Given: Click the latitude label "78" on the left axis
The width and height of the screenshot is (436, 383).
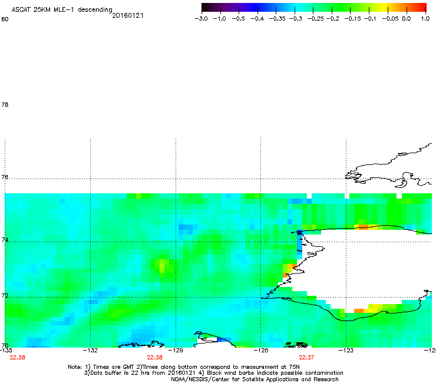Looking at the screenshot, I should 5,104.
